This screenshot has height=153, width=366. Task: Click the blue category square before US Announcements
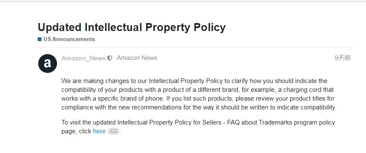coord(40,39)
